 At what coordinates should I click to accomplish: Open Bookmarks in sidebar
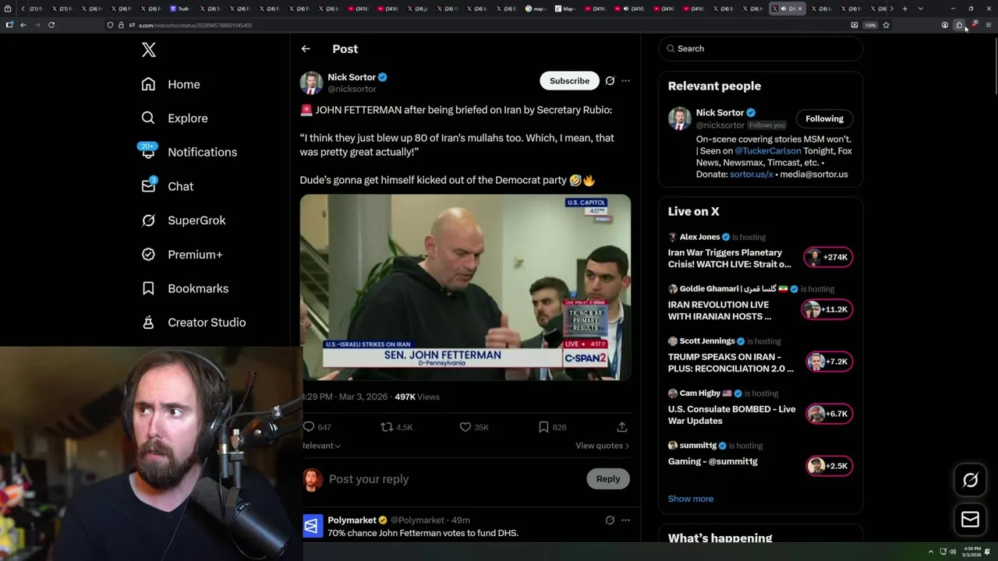click(186, 288)
